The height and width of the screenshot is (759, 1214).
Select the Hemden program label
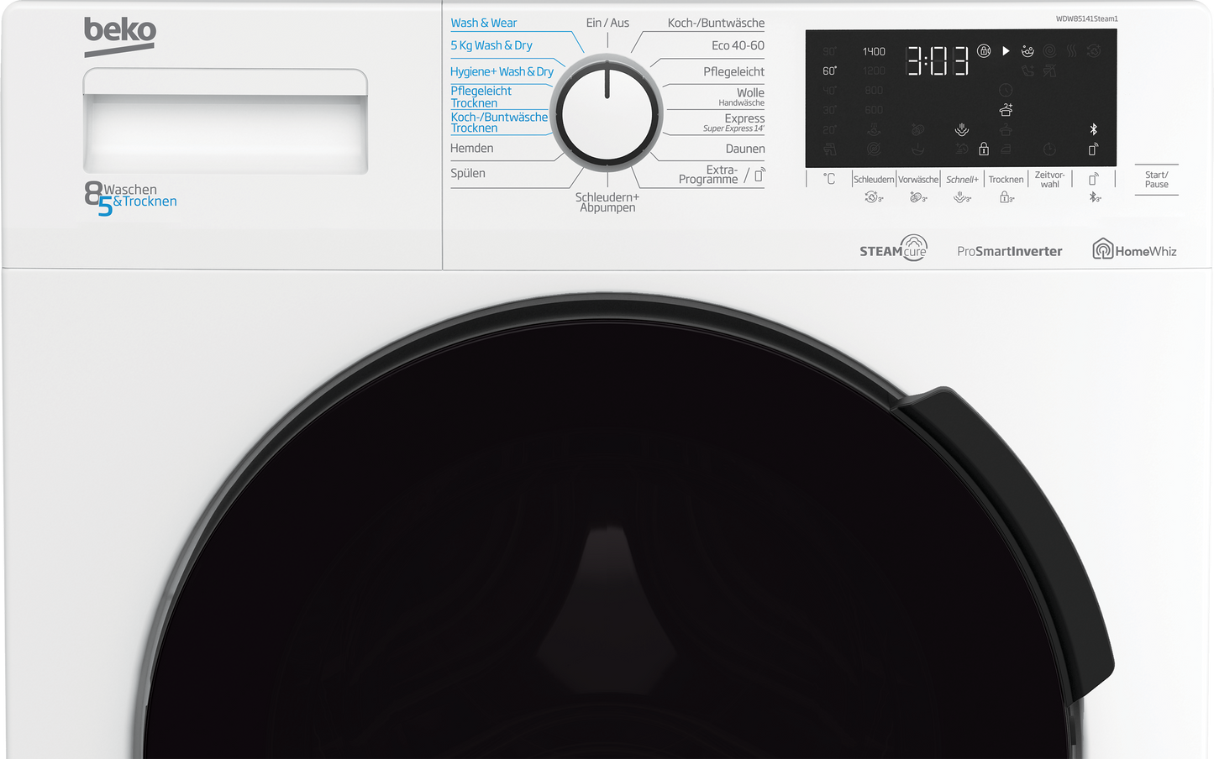471,148
